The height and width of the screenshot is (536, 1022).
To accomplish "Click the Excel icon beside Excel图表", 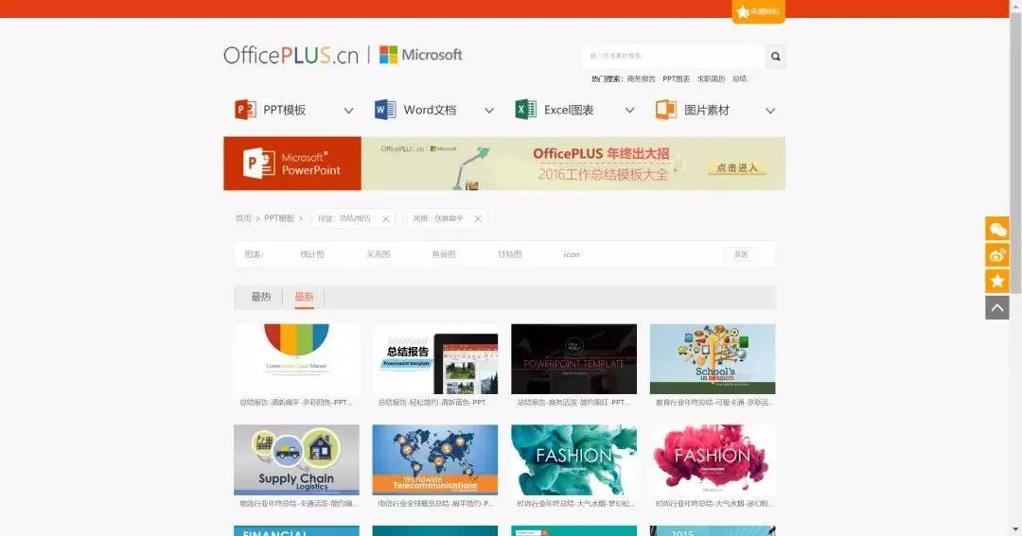I will pos(525,110).
